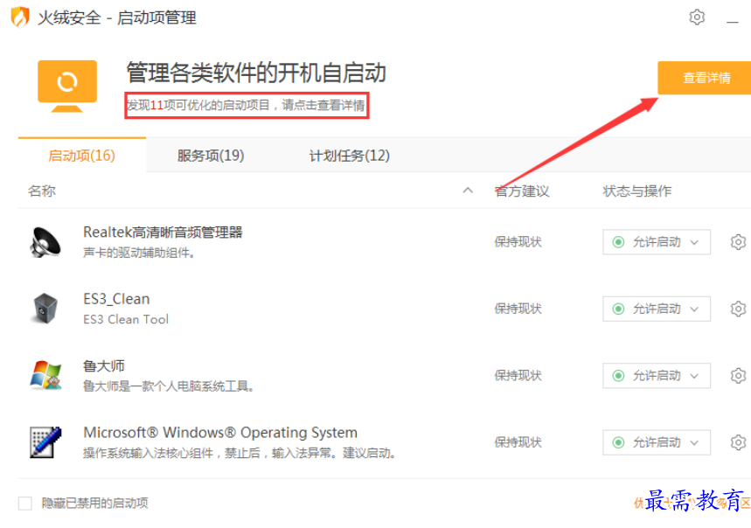This screenshot has height=528, width=751.
Task: Click the Huorong Security logo icon
Action: pyautogui.click(x=20, y=17)
